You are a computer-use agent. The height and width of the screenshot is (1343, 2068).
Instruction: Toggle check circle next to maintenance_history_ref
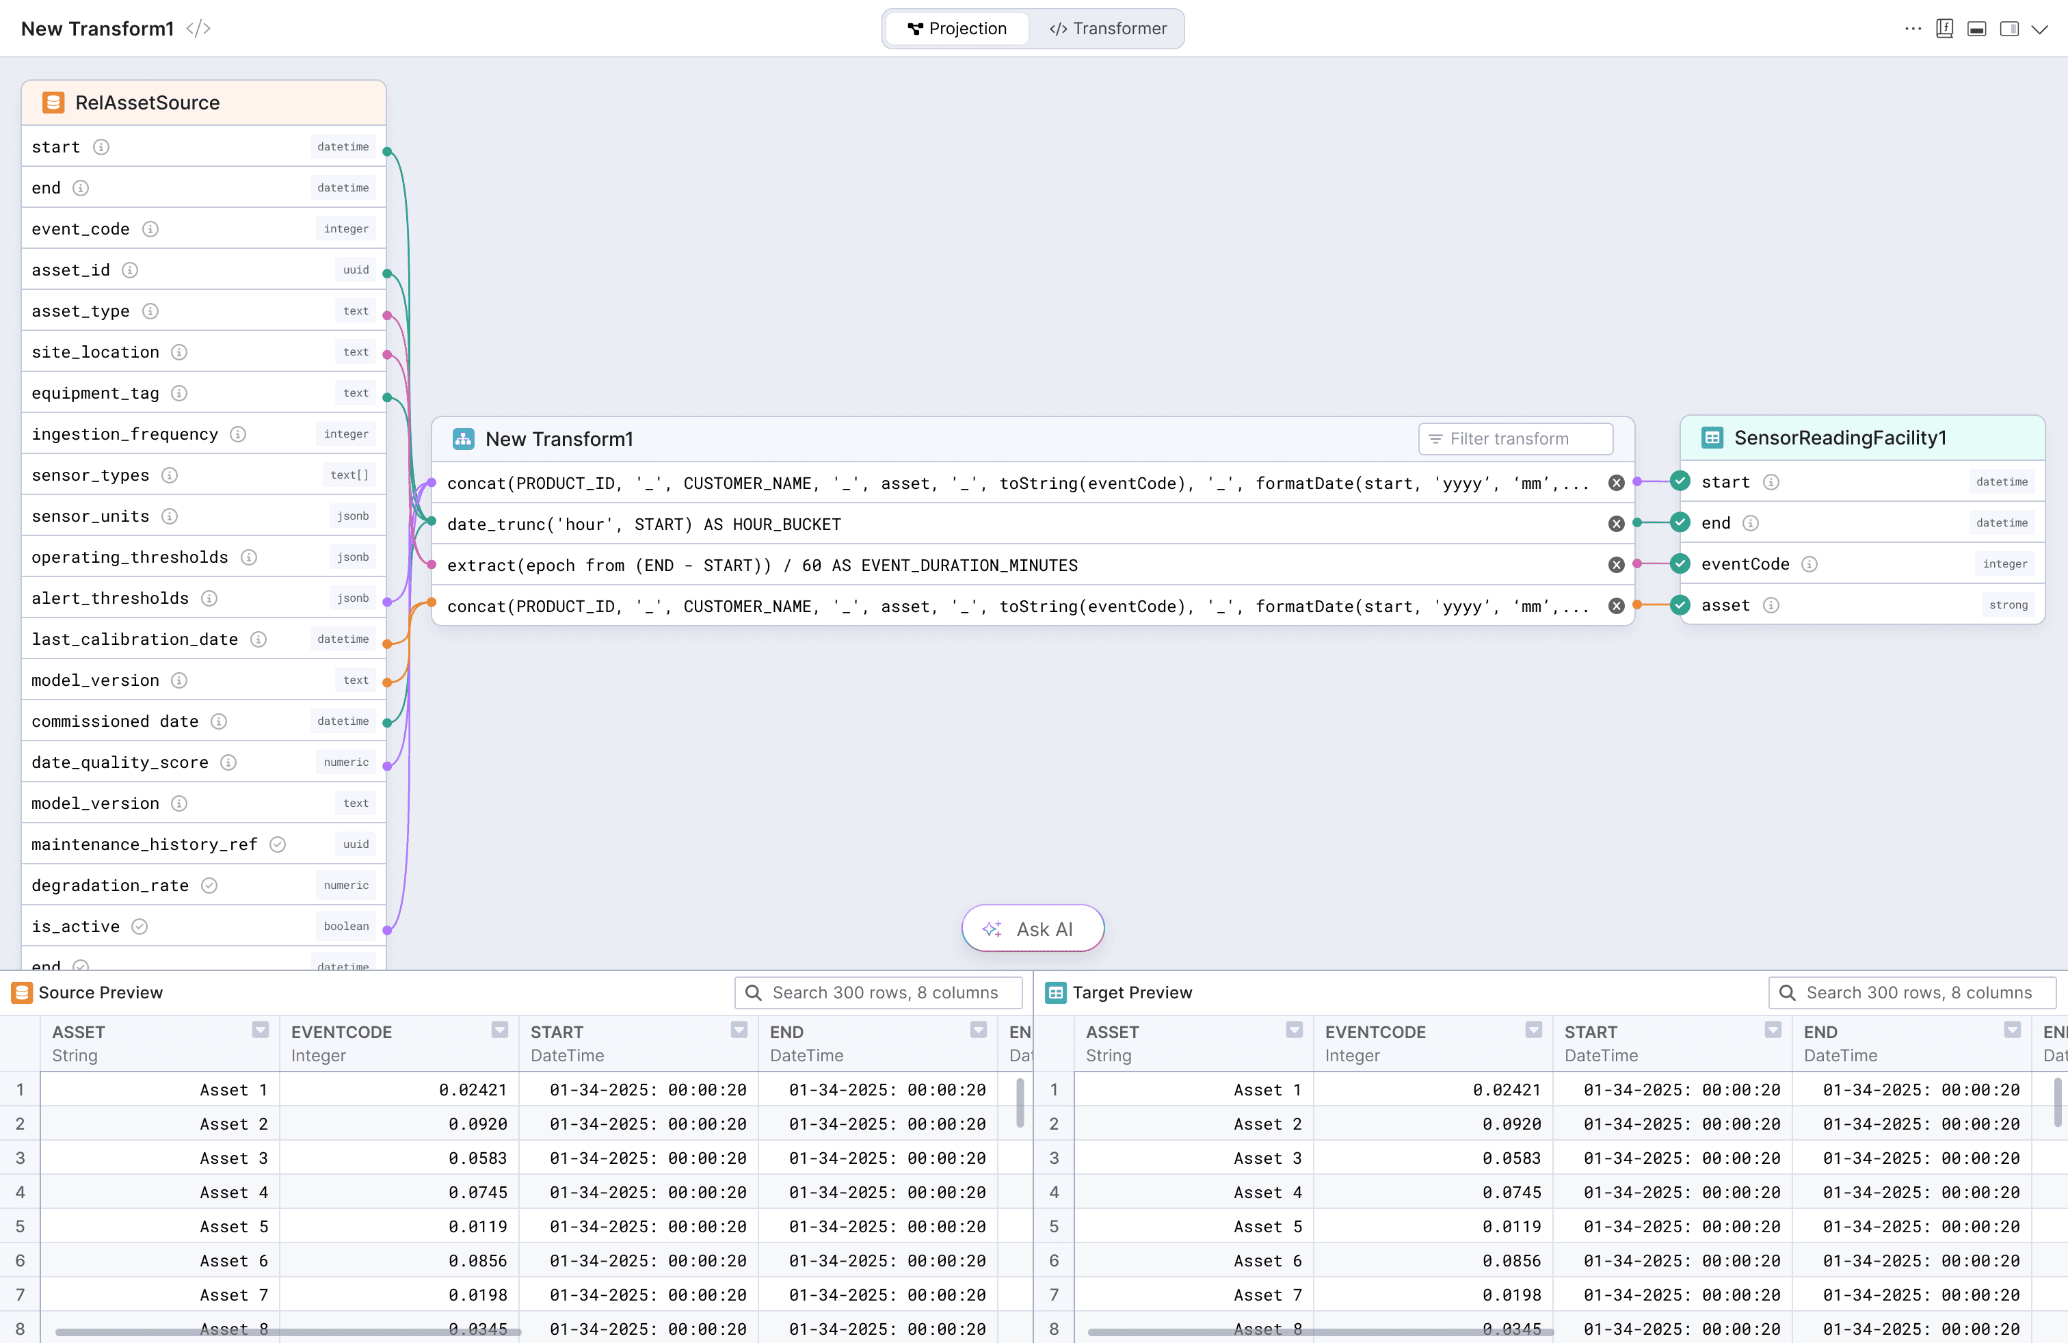pos(278,845)
